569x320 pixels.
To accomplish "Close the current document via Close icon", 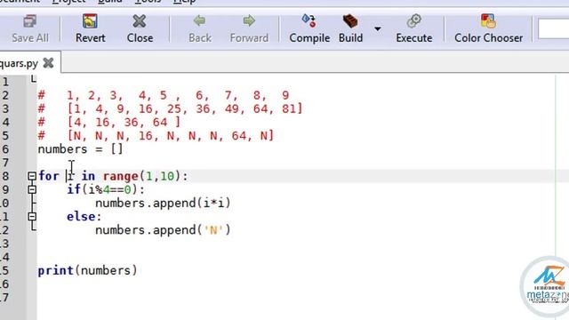I will (140, 28).
